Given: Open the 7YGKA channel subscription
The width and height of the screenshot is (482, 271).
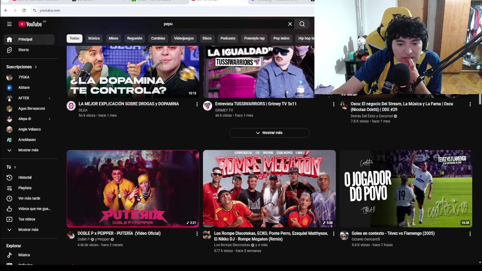Looking at the screenshot, I should tap(29, 77).
